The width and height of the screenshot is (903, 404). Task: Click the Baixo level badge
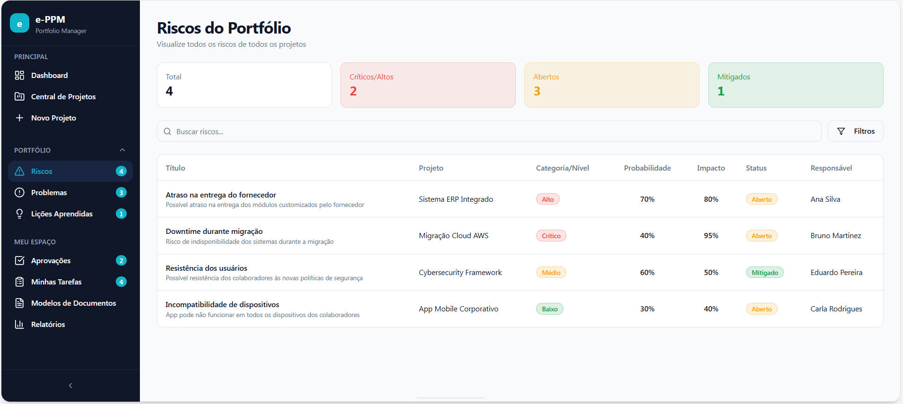(550, 309)
